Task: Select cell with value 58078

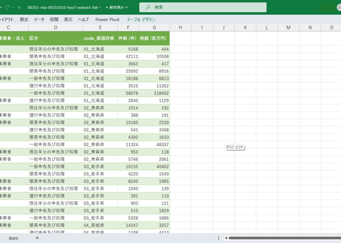Action: pos(128,93)
